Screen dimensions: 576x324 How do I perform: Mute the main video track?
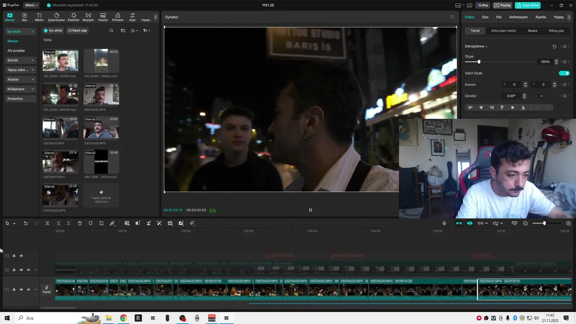(28, 289)
